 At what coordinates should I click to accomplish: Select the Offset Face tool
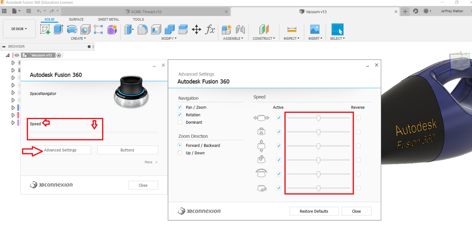click(x=183, y=29)
